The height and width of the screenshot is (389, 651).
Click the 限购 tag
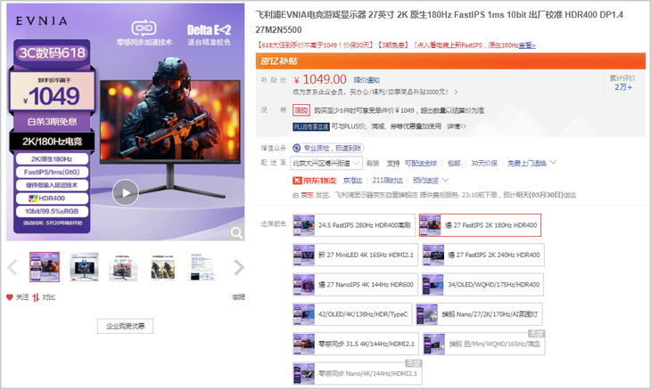click(x=301, y=110)
